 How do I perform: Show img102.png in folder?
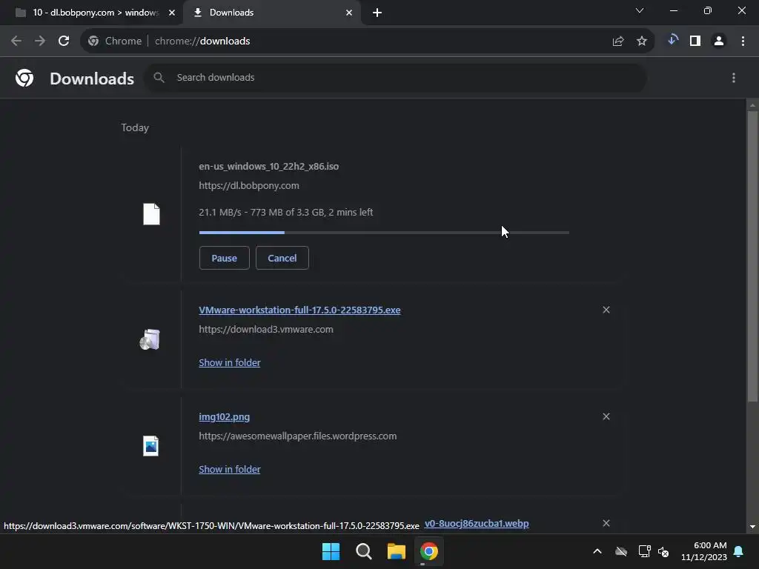coord(230,469)
